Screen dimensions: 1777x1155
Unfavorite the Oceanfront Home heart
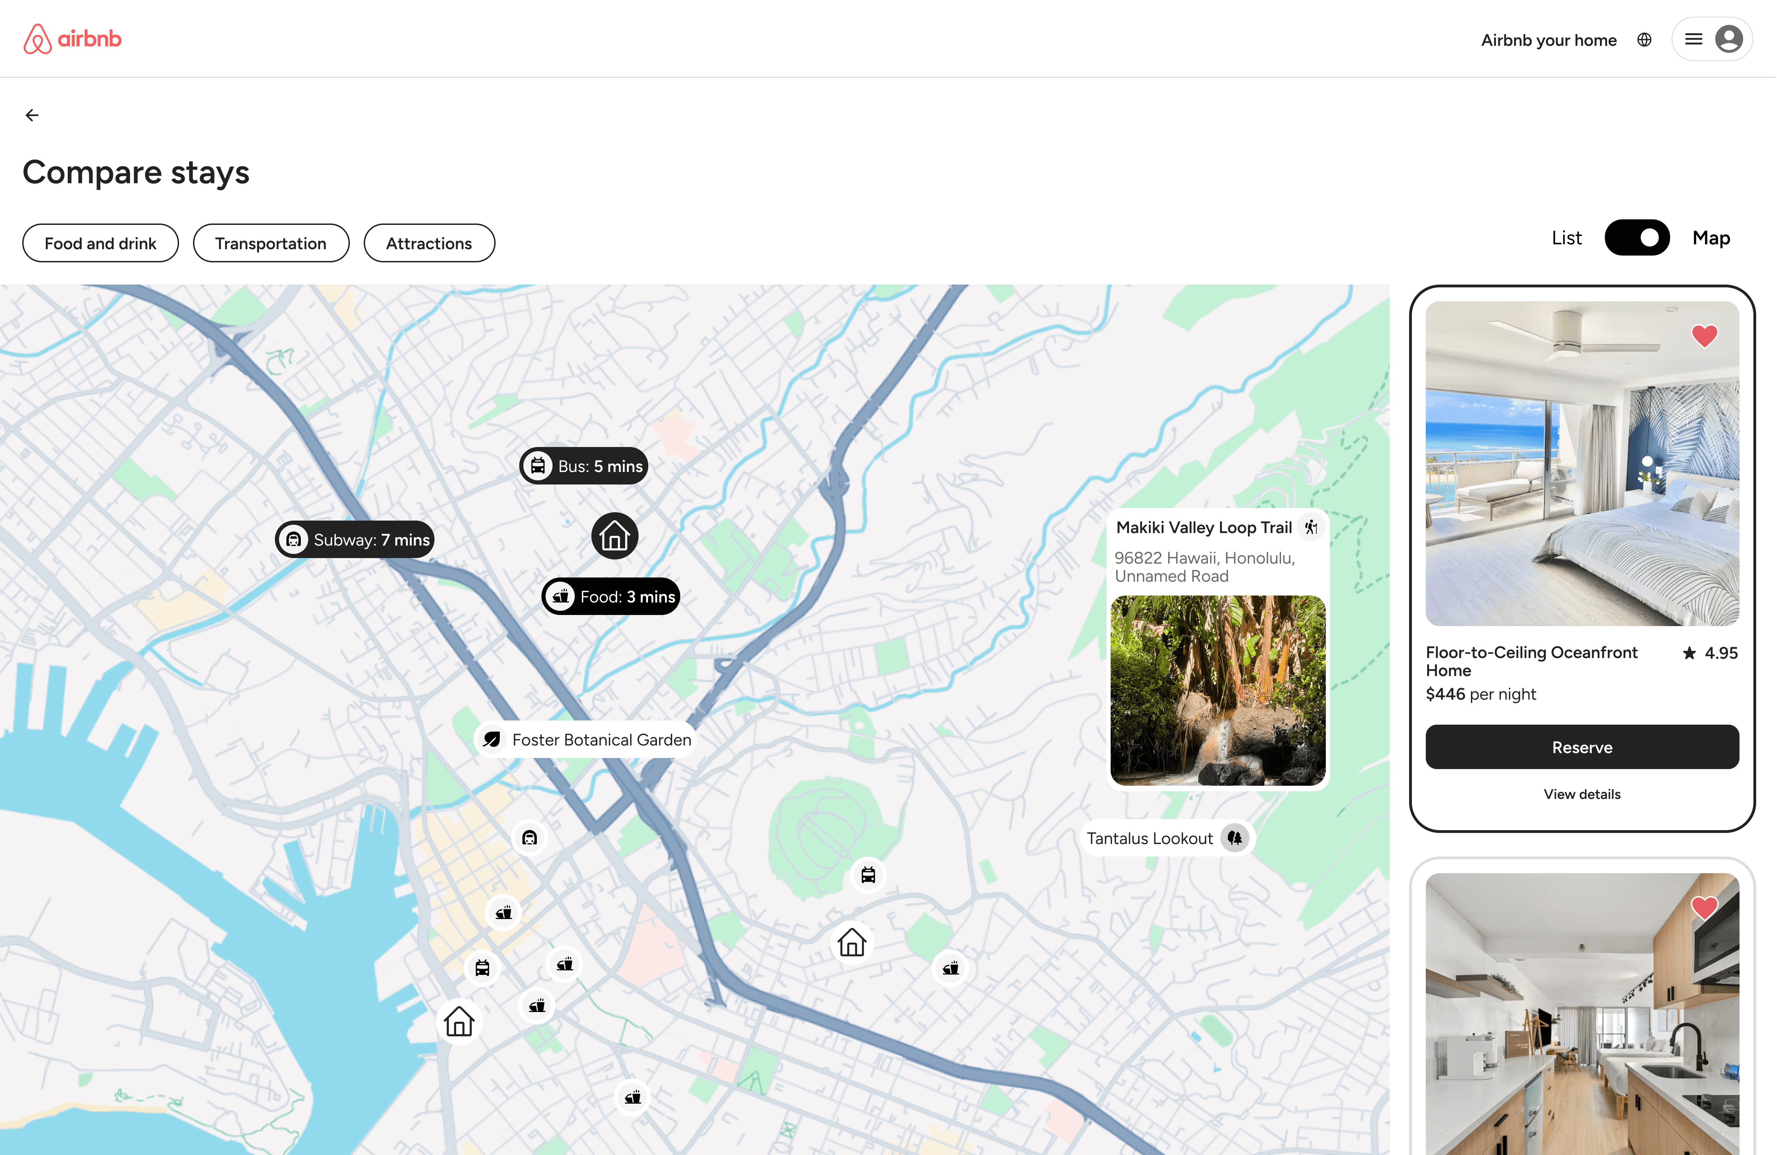1704,336
